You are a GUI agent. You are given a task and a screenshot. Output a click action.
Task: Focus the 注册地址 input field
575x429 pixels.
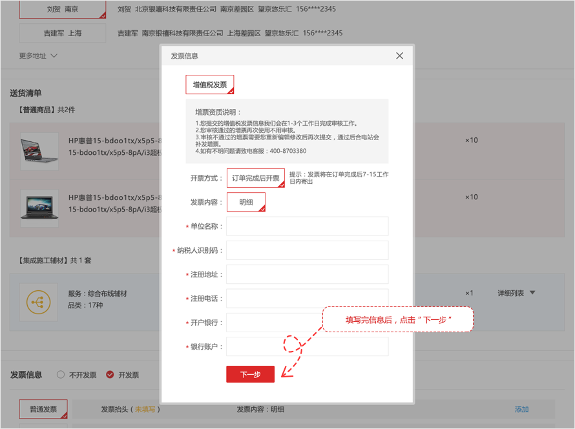[x=307, y=274]
